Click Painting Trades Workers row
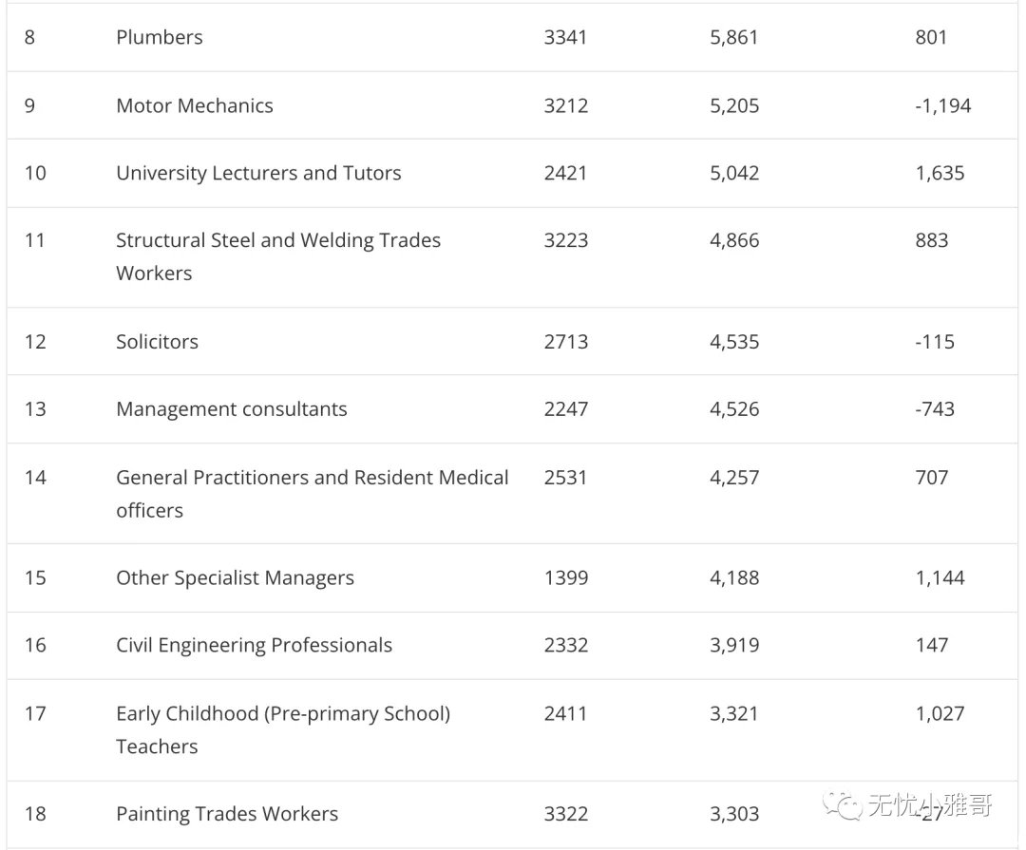This screenshot has height=850, width=1026. (512, 814)
